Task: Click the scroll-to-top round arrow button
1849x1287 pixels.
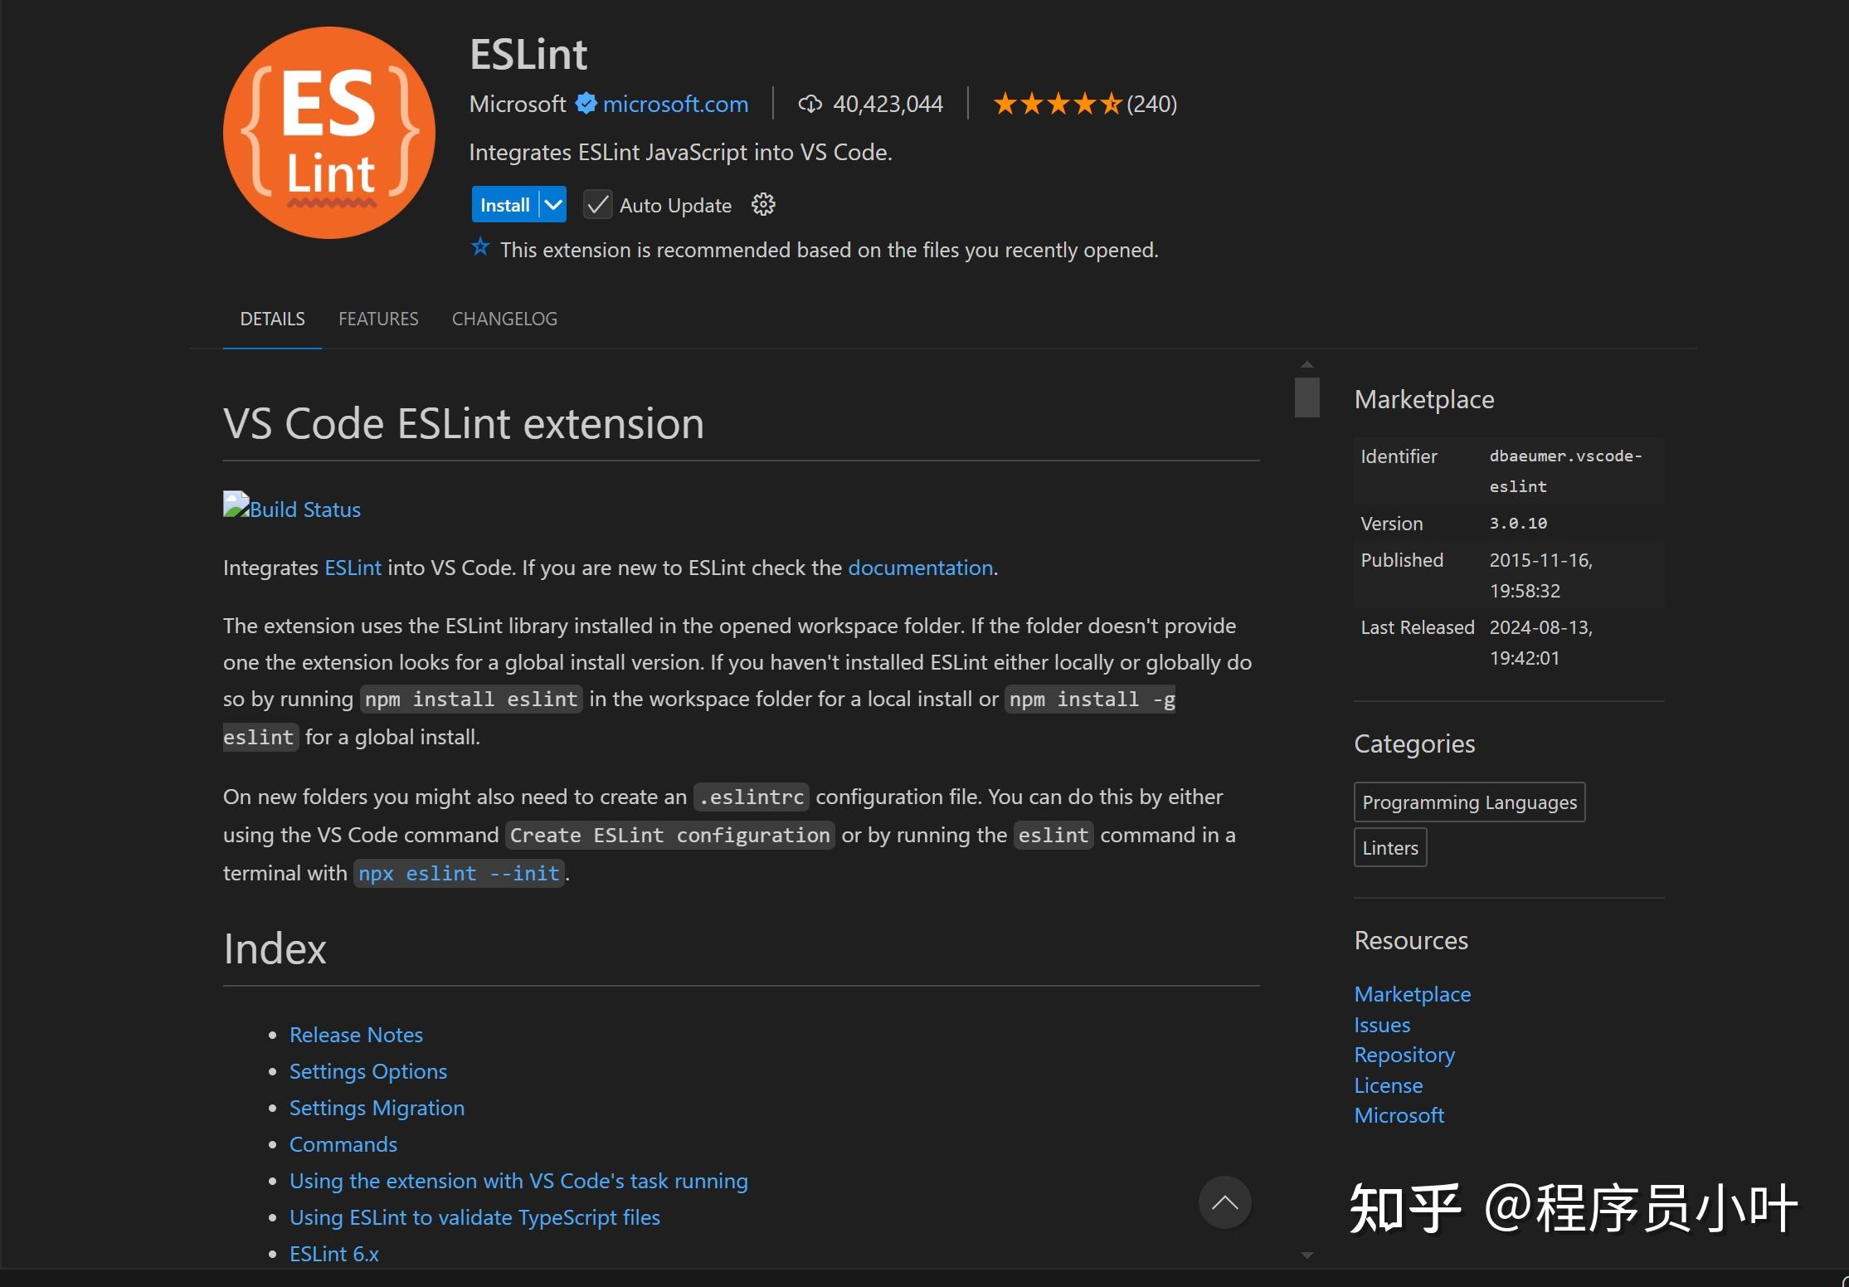Action: pos(1224,1202)
